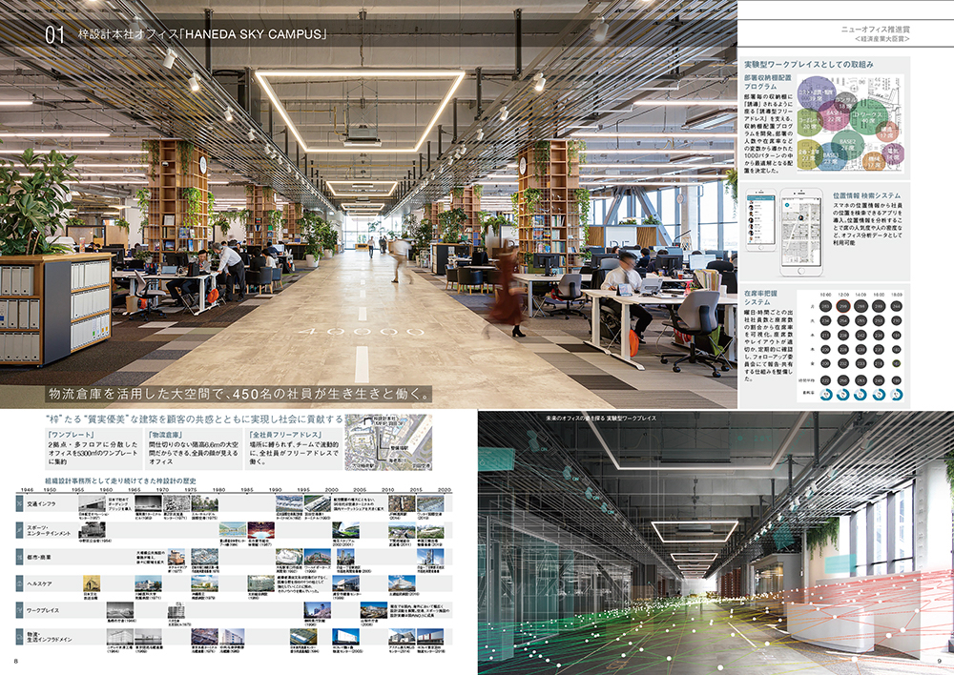Click the 組織設計事務所 history heading above timeline
954x675 pixels.
[x=120, y=481]
